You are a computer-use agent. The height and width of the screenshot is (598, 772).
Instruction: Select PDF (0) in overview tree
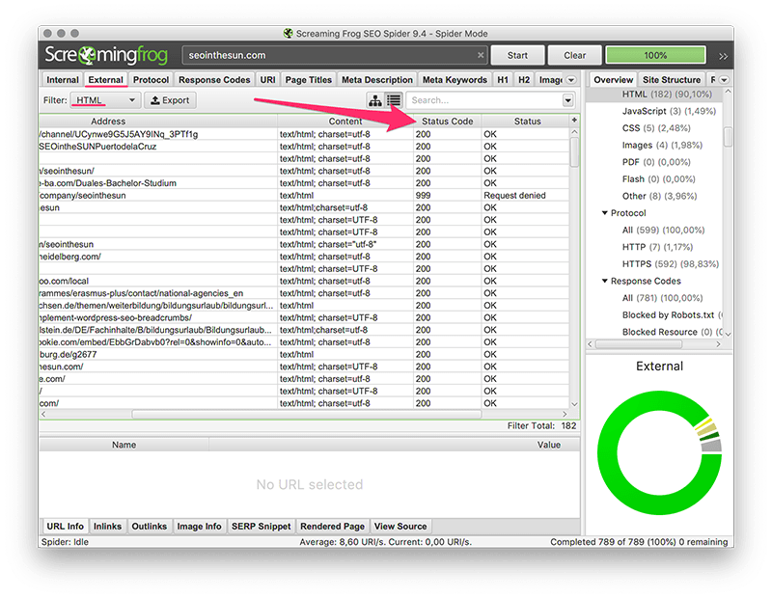(x=656, y=162)
